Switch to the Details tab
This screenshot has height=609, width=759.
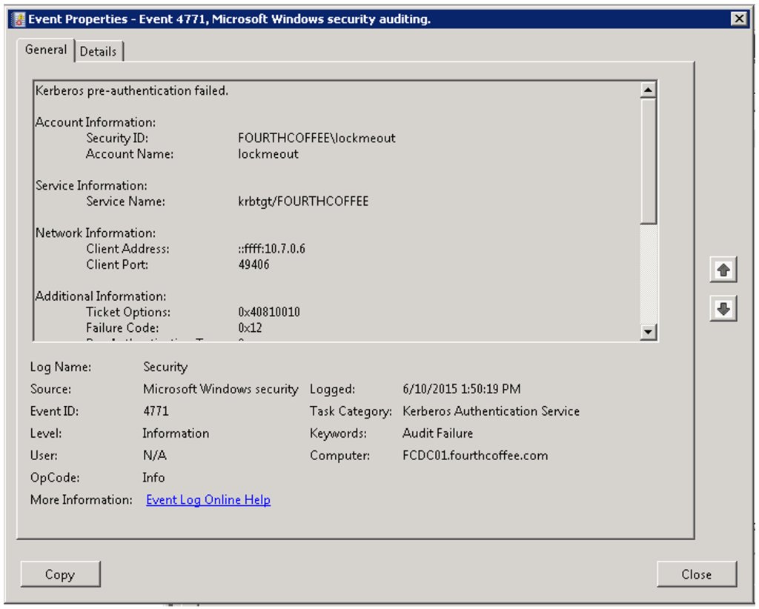tap(98, 51)
